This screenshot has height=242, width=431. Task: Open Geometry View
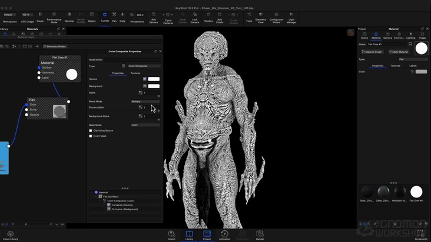coord(261,18)
